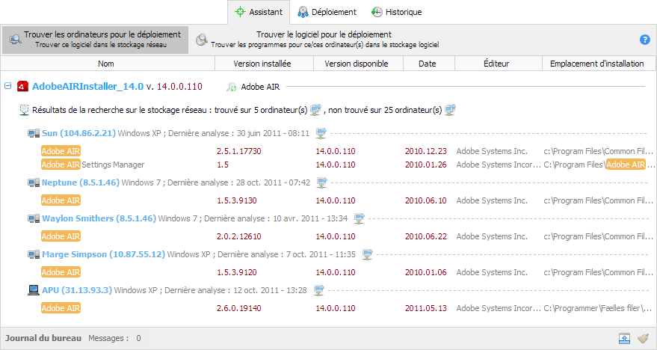Click the red Adobe AIR installer icon

tap(22, 86)
